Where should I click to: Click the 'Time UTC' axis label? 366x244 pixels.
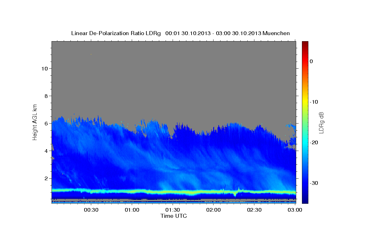(x=174, y=216)
